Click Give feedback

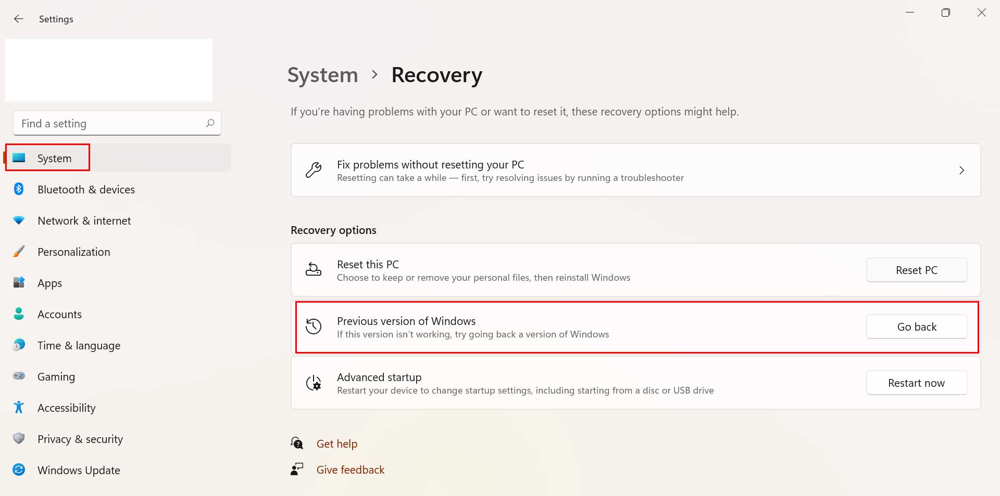click(350, 469)
